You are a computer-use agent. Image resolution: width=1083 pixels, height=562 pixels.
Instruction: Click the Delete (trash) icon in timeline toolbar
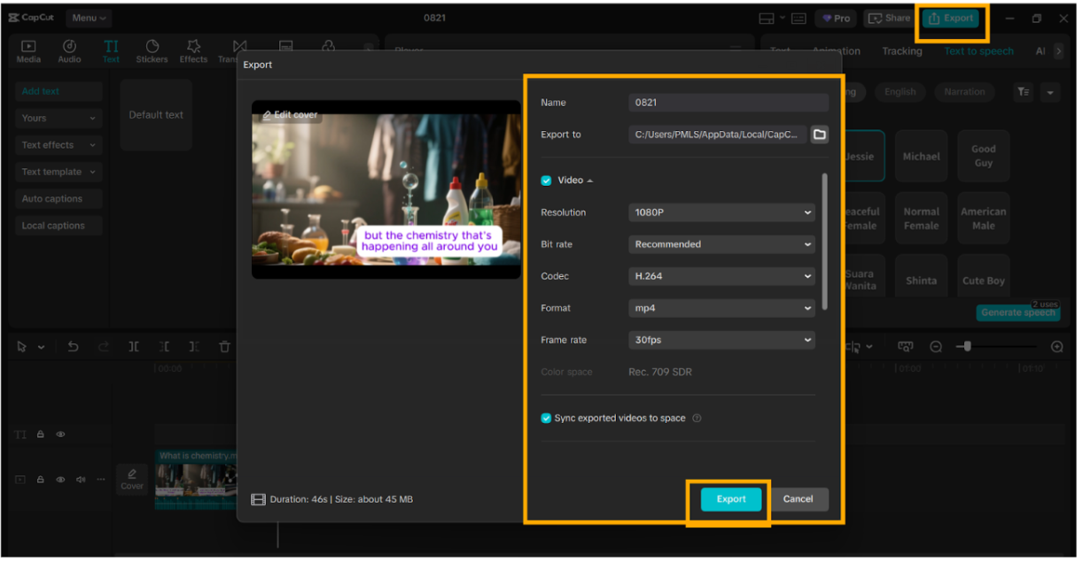coord(224,346)
